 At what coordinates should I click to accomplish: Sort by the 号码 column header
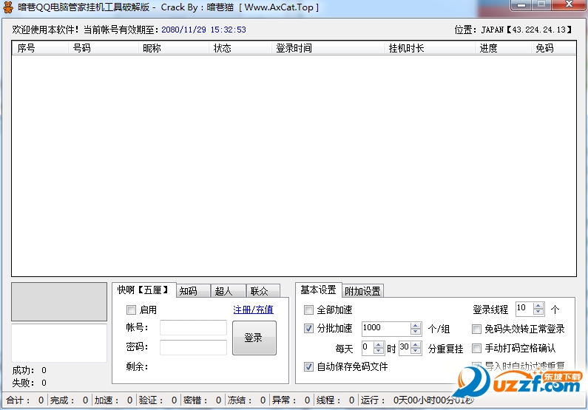(103, 48)
